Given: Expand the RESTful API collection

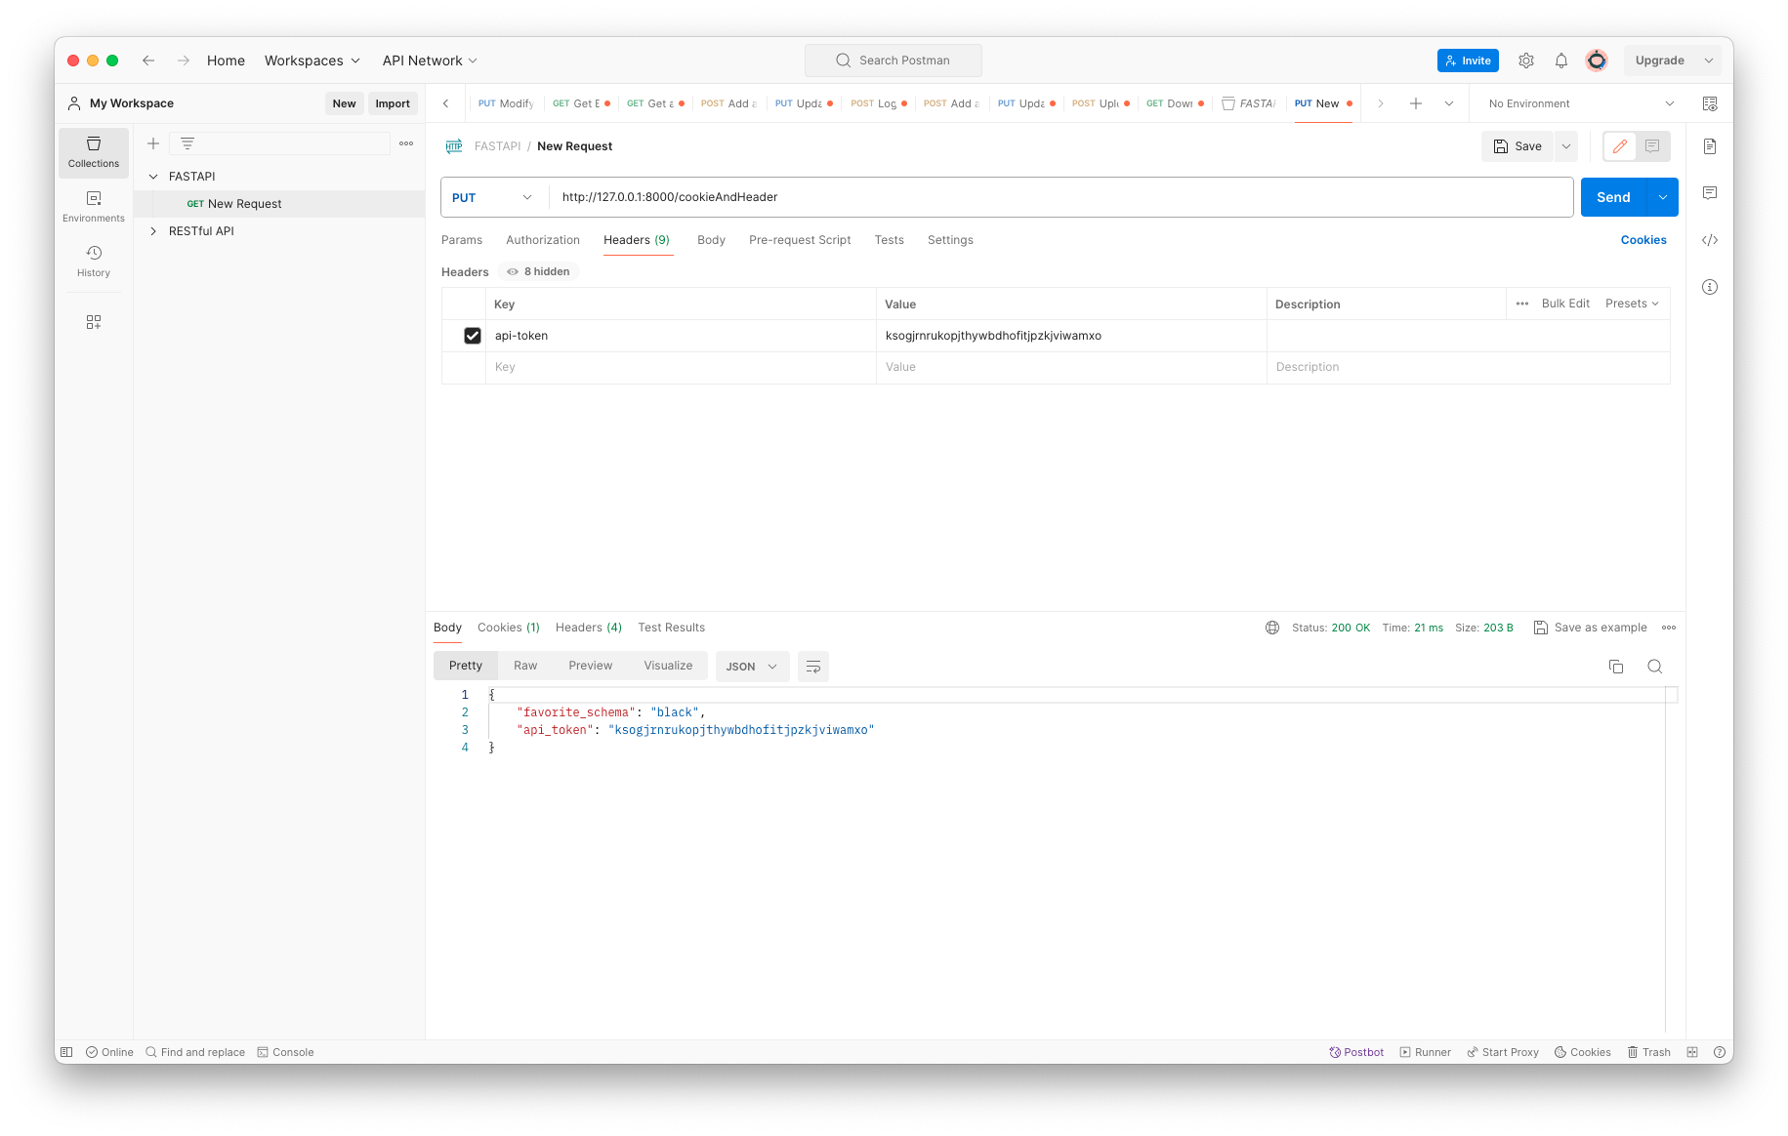Looking at the screenshot, I should (153, 231).
